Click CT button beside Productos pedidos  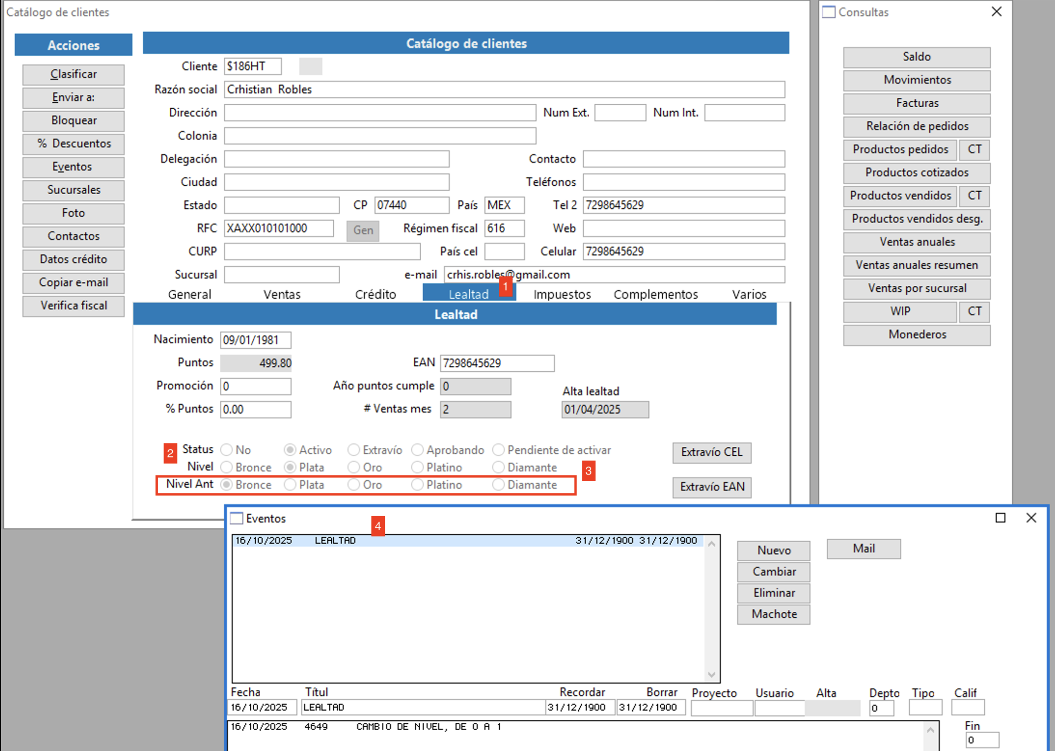pyautogui.click(x=974, y=149)
